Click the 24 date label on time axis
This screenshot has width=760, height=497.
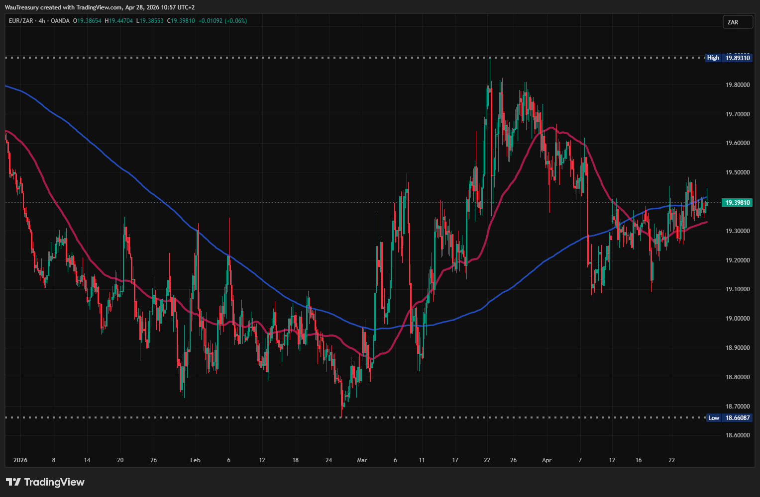click(328, 460)
